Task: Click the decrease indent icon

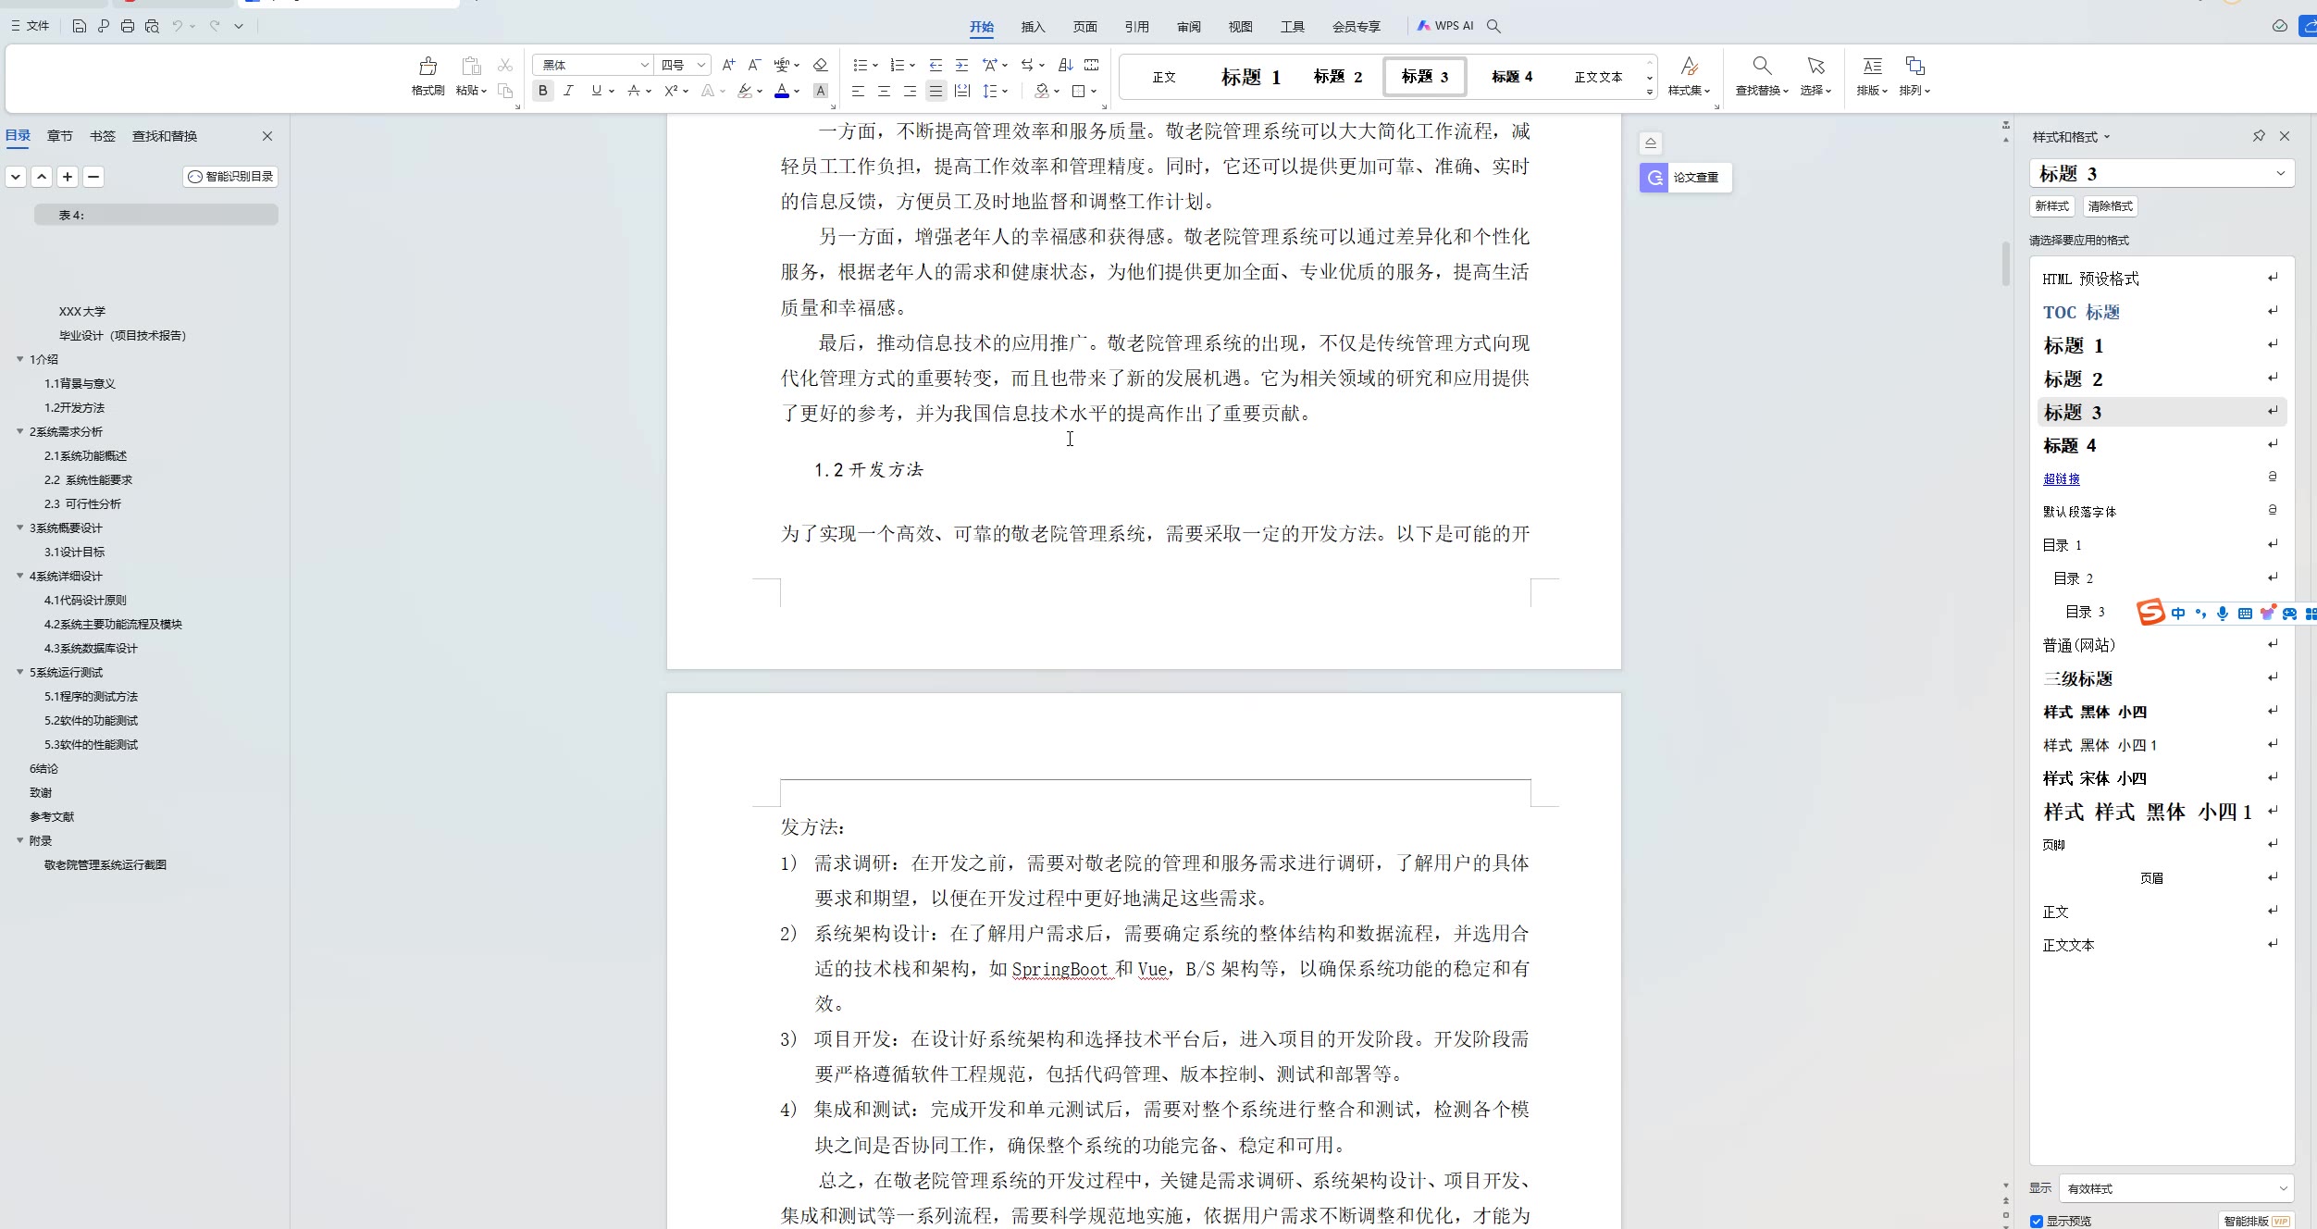Action: pos(935,65)
